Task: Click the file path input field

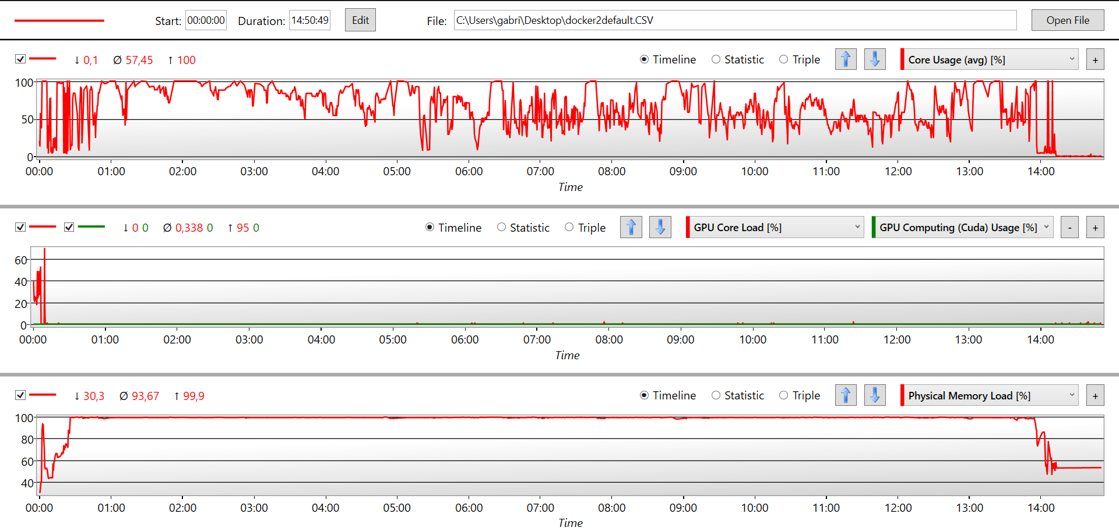Action: (734, 20)
